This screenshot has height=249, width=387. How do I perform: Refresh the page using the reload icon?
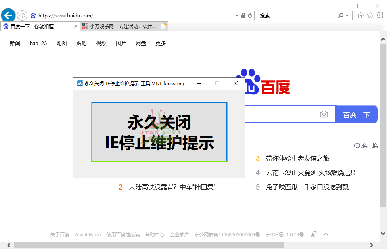point(250,16)
